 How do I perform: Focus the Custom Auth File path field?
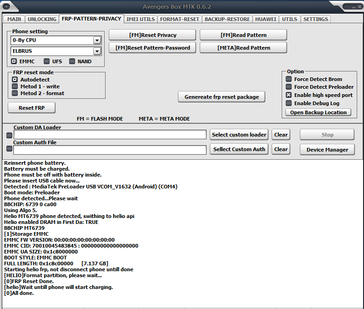pyautogui.click(x=110, y=150)
